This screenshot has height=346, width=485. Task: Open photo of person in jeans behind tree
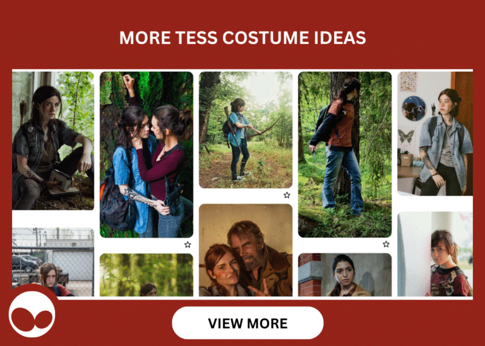(x=345, y=154)
